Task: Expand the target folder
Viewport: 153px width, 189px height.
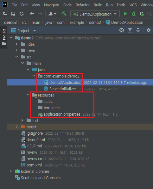Action: pyautogui.click(x=16, y=127)
